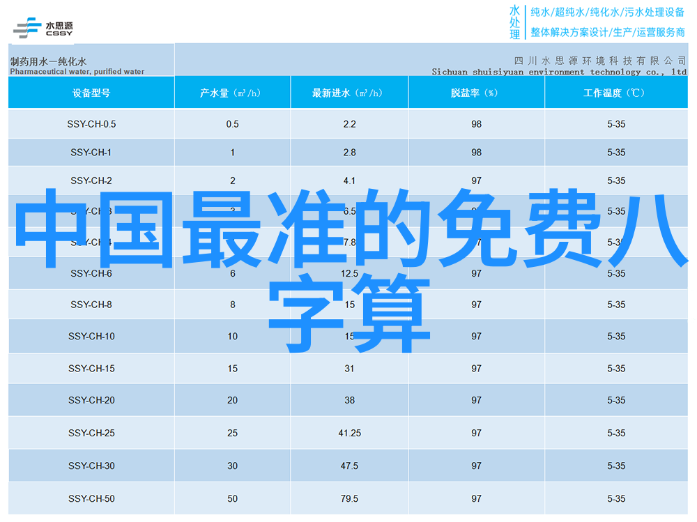697x522 pixels.
Task: Select the 5-35 temperature cell in SSY-CH-2 row
Action: click(x=616, y=181)
